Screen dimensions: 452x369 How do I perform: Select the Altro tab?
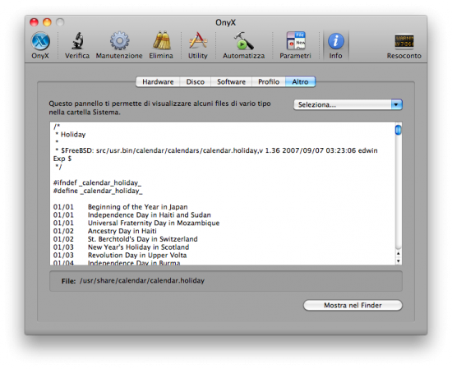[x=300, y=82]
